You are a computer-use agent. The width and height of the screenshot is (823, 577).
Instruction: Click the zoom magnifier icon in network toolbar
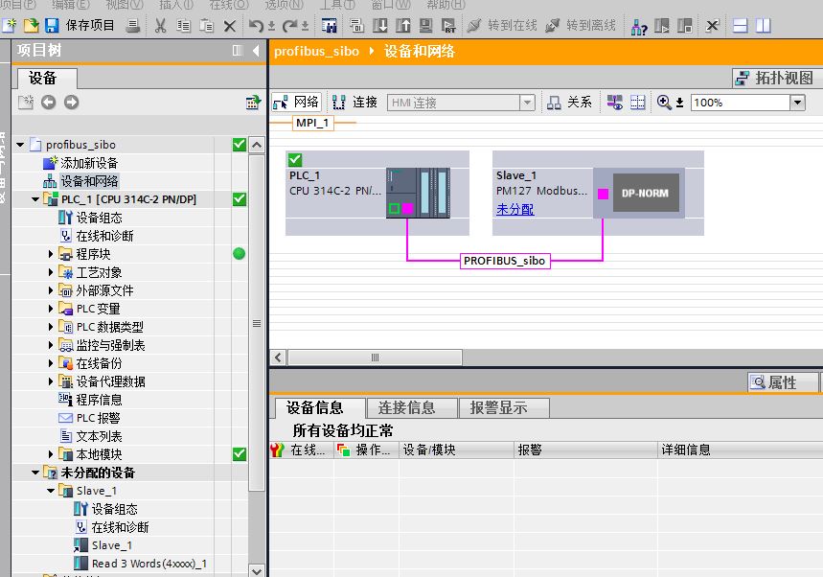[663, 102]
